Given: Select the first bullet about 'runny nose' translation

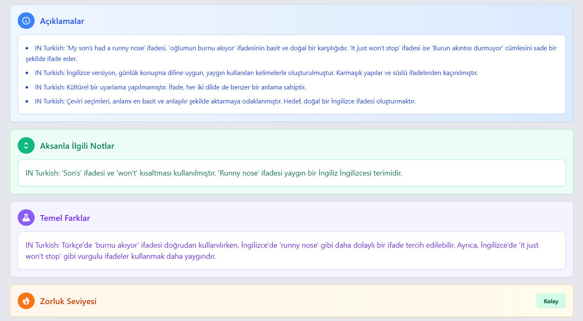Looking at the screenshot, I should point(289,54).
